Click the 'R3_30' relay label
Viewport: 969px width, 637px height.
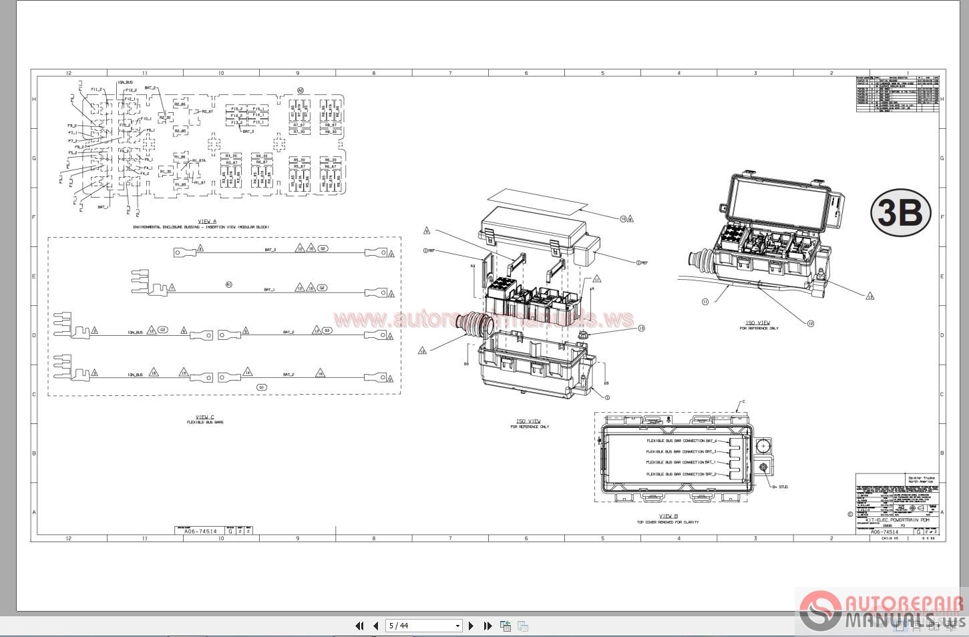pyautogui.click(x=232, y=156)
